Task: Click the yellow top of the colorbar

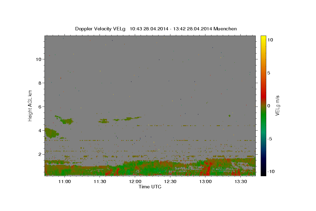Action: coord(263,38)
